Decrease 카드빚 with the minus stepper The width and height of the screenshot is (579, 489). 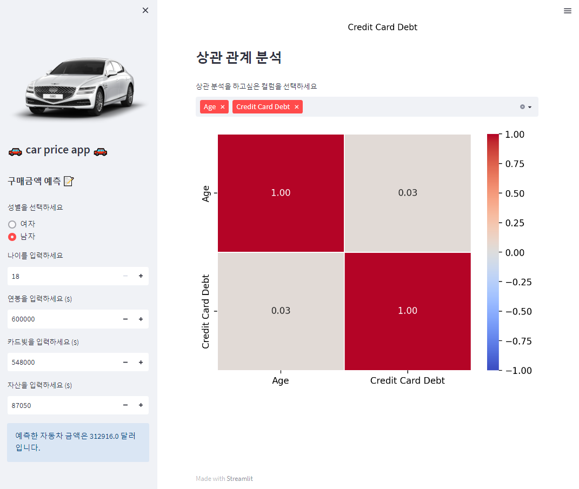(x=125, y=362)
